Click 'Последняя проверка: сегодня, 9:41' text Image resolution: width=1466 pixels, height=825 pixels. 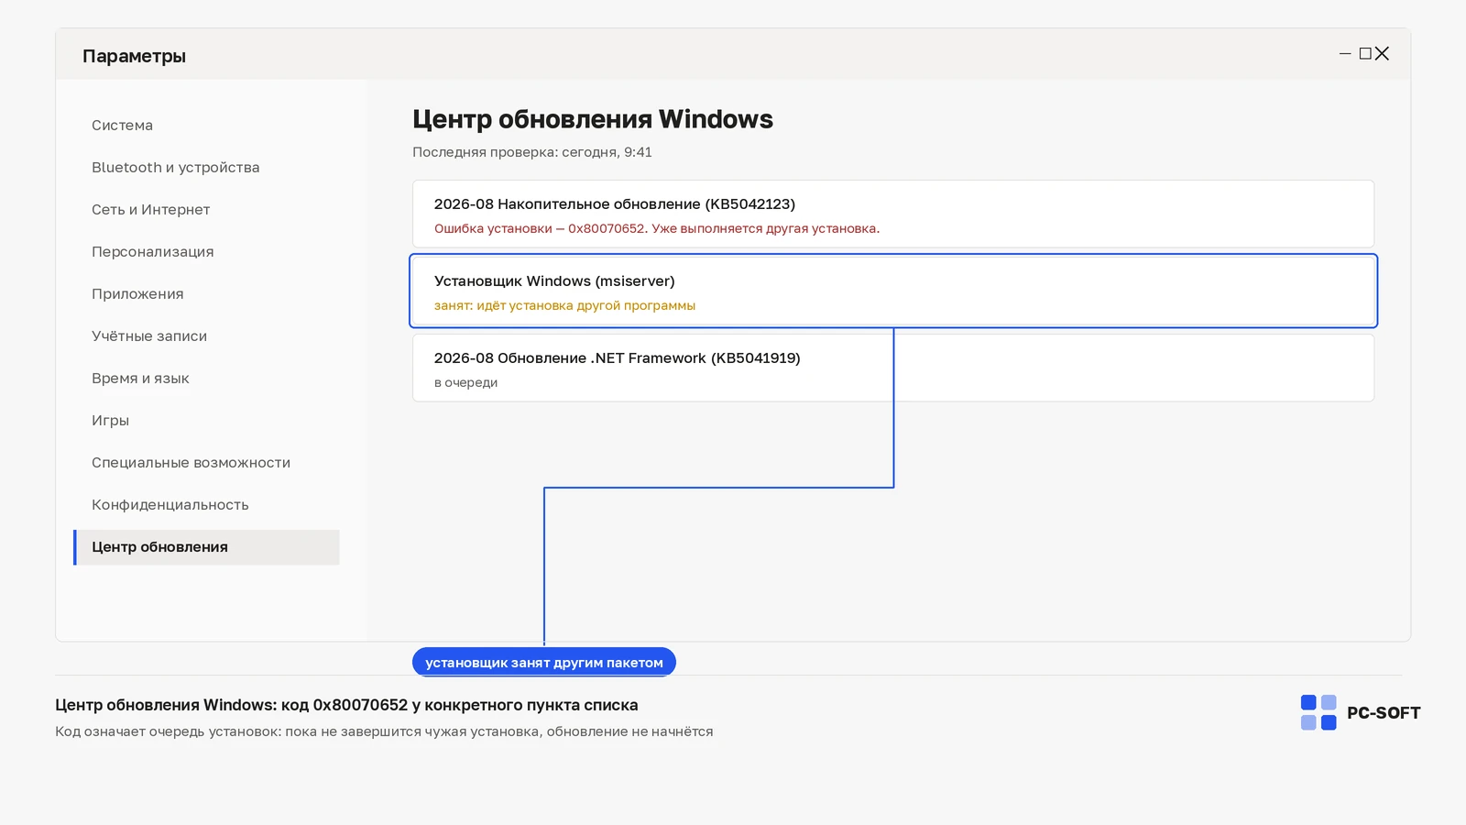[532, 152]
